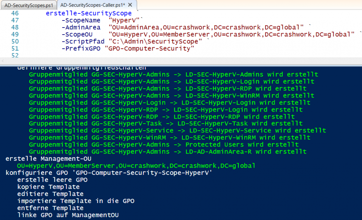Click console line 'importiere Template in die GPO'
The image size is (362, 220).
pyautogui.click(x=76, y=201)
